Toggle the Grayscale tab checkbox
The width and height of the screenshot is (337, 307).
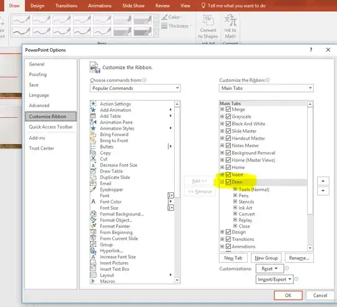click(228, 117)
